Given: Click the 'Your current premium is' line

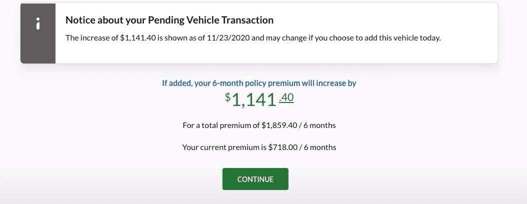Looking at the screenshot, I should [259, 147].
